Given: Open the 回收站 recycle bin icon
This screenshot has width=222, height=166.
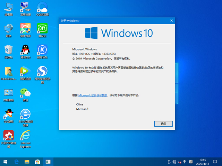Looking at the screenshot, I should point(9,52).
